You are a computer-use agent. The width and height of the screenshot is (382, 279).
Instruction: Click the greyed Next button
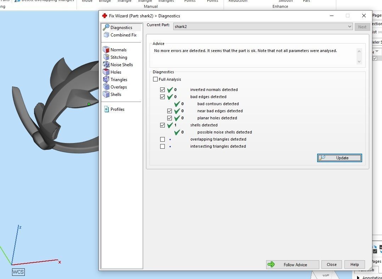tap(362, 27)
